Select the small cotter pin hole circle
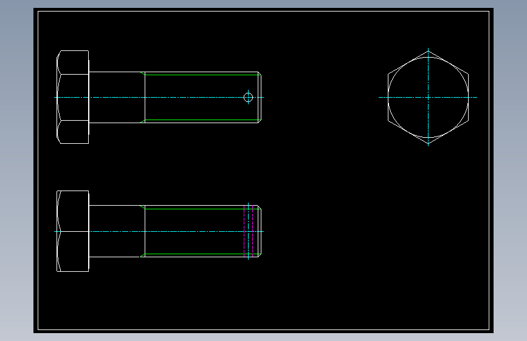 [x=248, y=97]
